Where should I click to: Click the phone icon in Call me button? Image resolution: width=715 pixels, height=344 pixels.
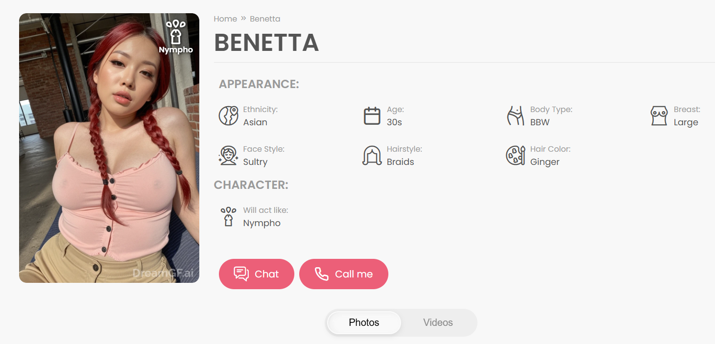(322, 274)
